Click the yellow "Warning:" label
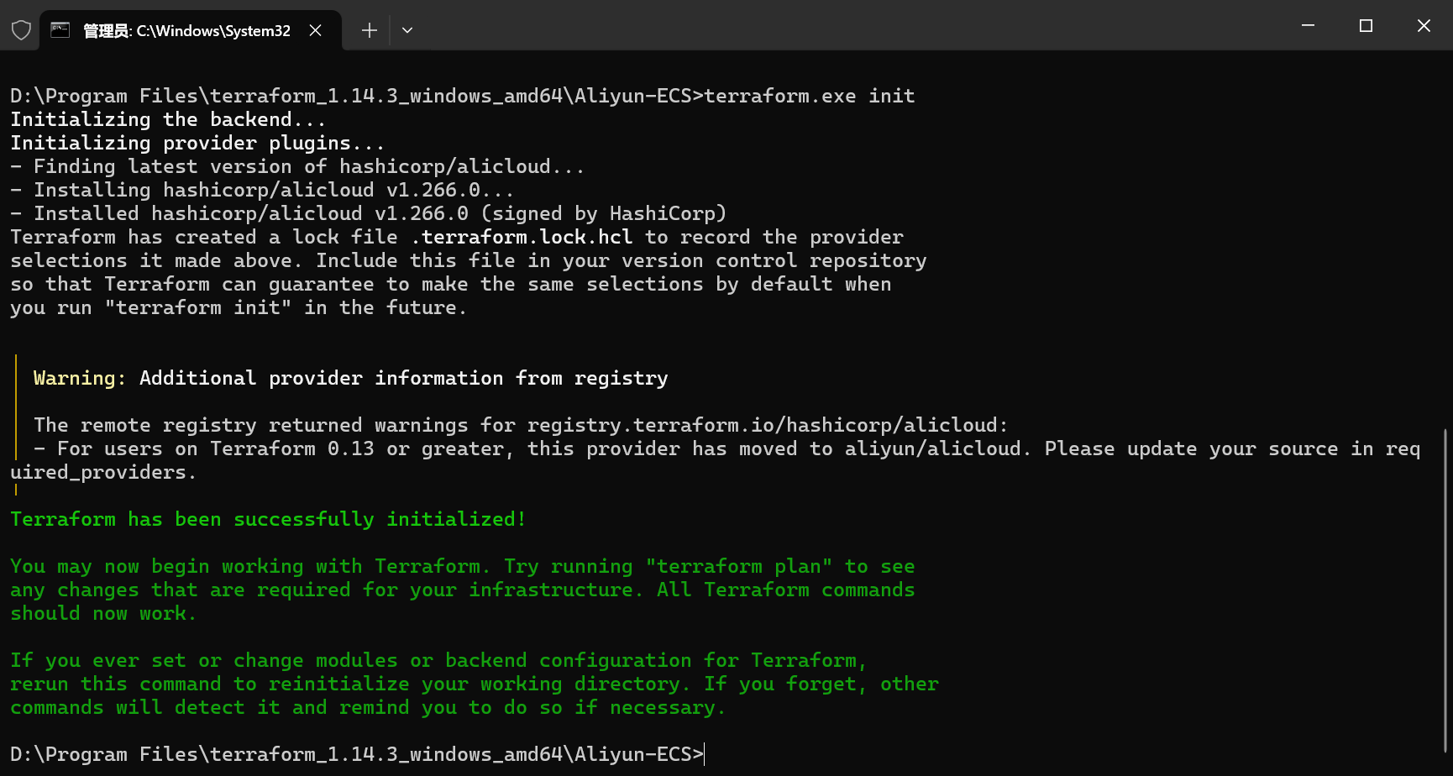 tap(79, 379)
